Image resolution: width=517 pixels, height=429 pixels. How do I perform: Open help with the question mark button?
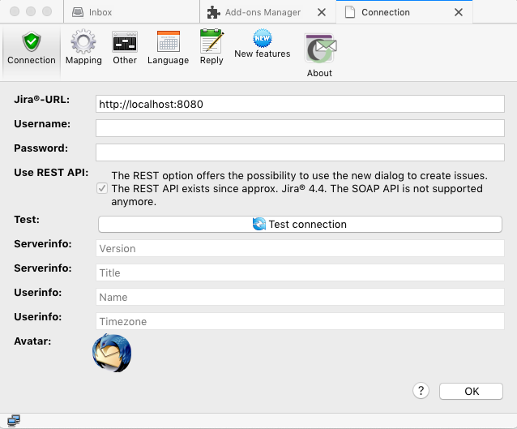tap(421, 391)
